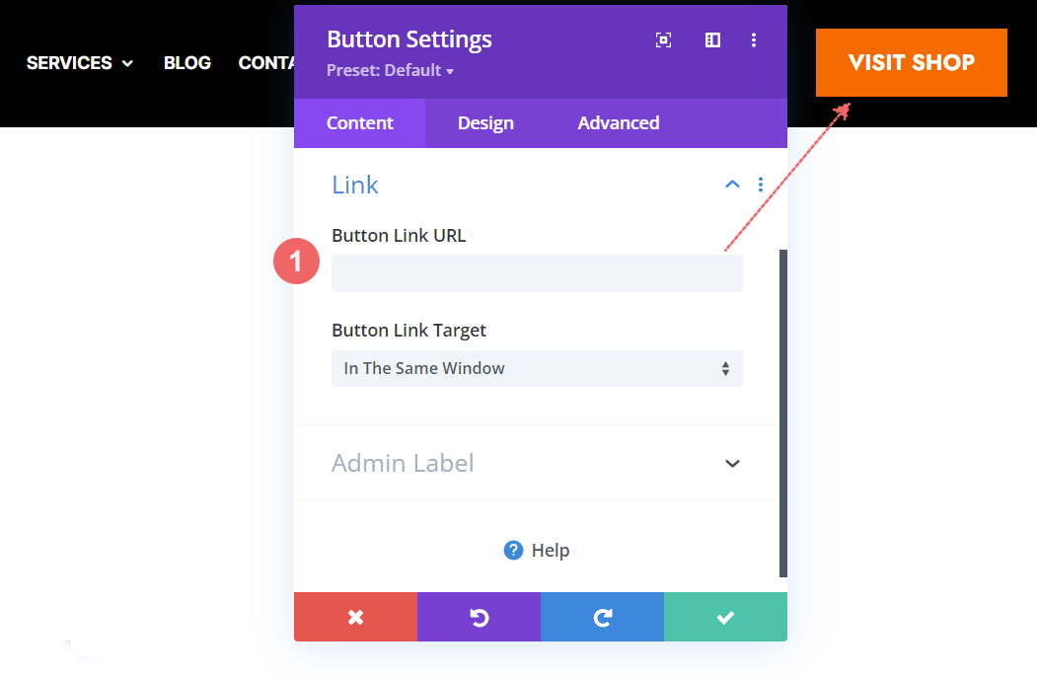Open the Button Link Target dropdown
The width and height of the screenshot is (1037, 679).
(x=537, y=368)
